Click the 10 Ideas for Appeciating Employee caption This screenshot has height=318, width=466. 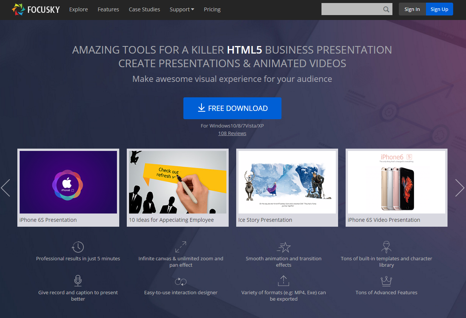tap(171, 220)
